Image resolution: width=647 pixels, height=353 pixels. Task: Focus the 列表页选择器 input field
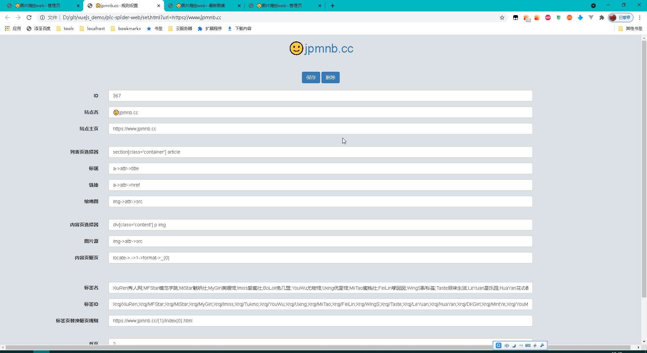click(320, 152)
